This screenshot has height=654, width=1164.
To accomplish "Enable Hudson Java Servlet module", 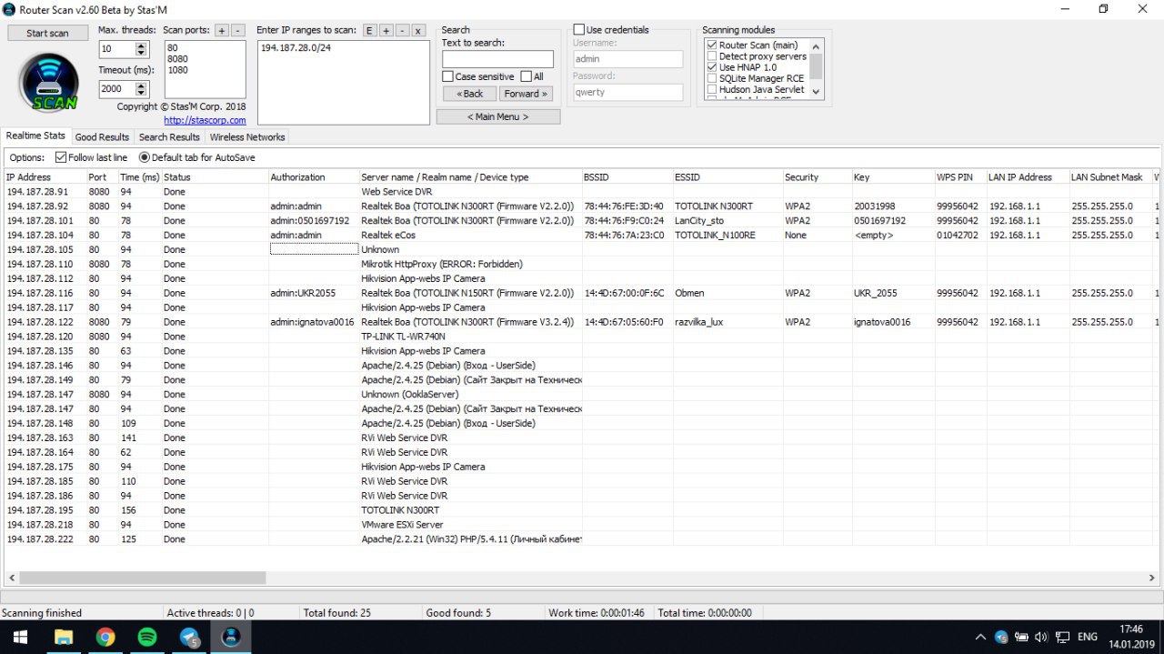I will coord(712,89).
